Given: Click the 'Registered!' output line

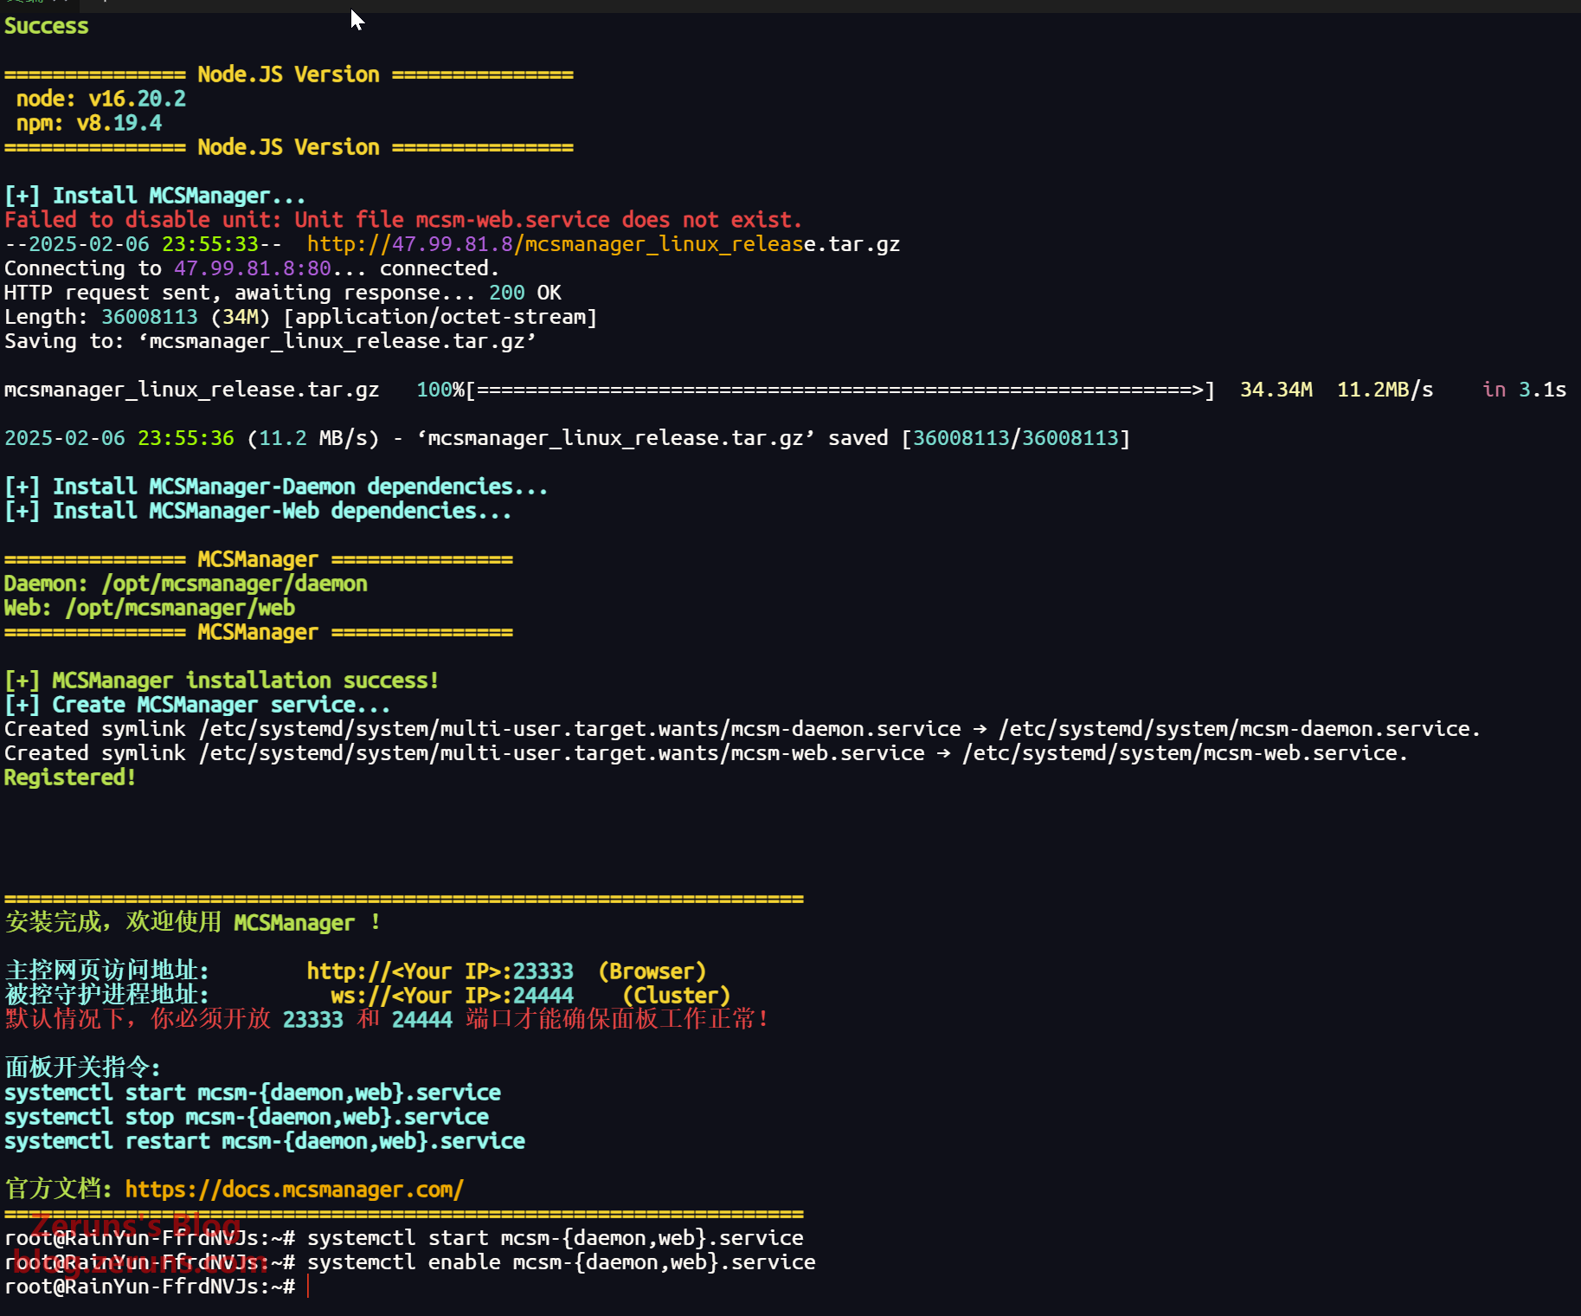Looking at the screenshot, I should pos(70,777).
